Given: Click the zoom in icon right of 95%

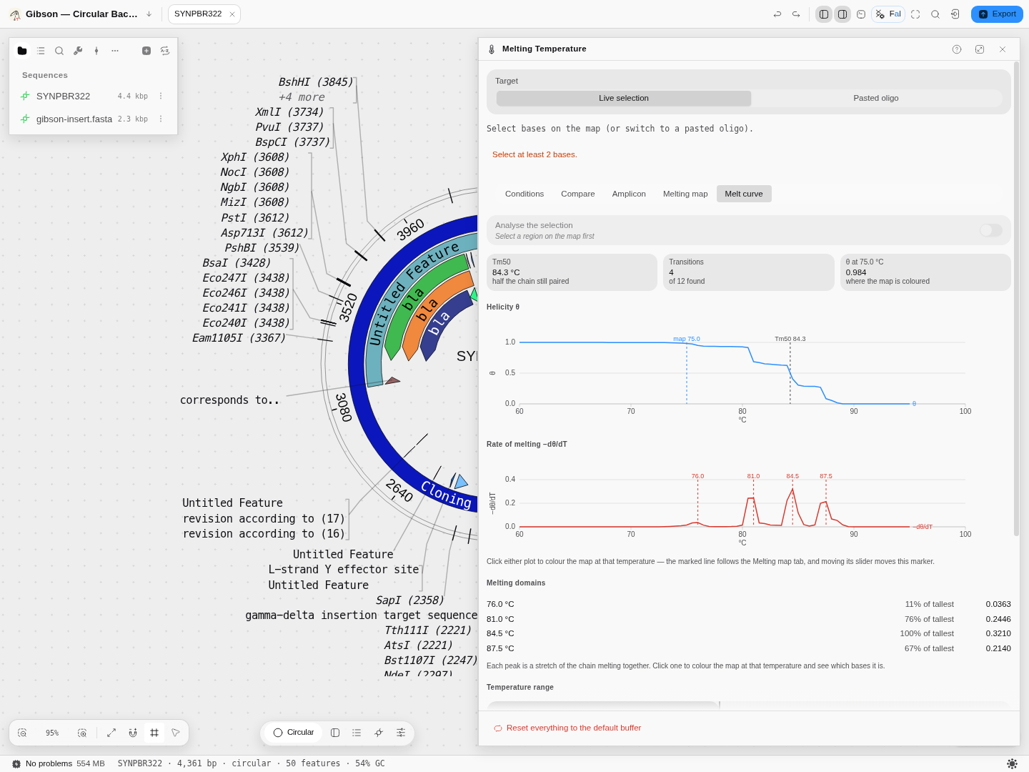Looking at the screenshot, I should click(82, 733).
